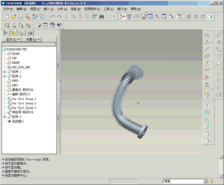
Task: Toggle spin center display
Action: [x=122, y=16]
